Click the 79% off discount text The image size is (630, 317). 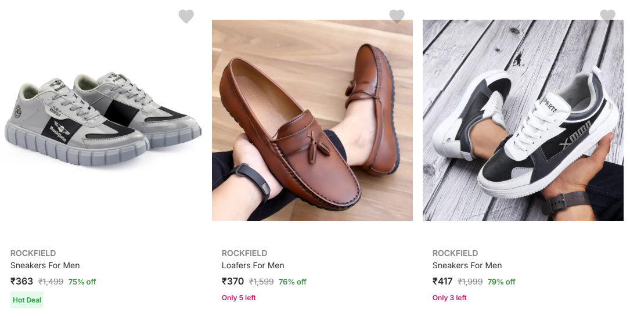tap(502, 282)
